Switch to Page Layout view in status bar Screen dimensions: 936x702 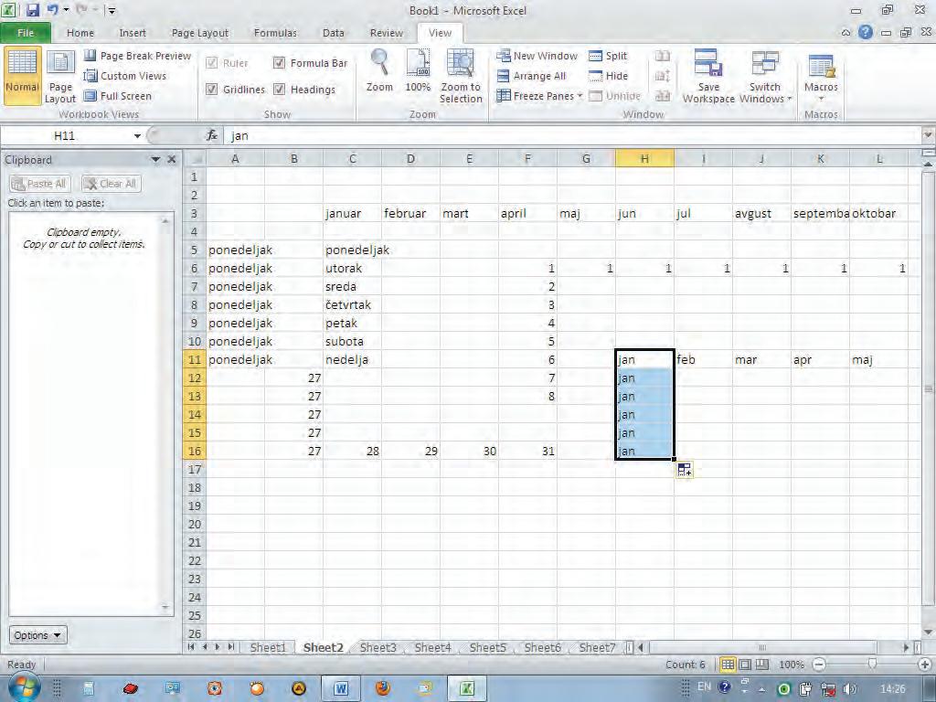745,664
